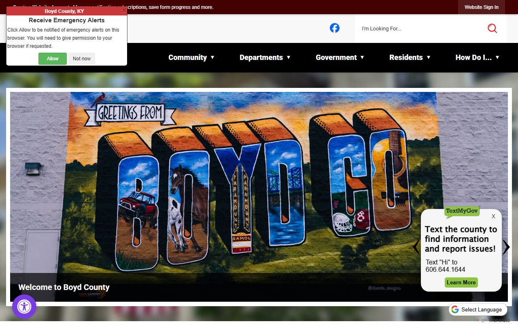Advance to the next slideshow image

506,247
